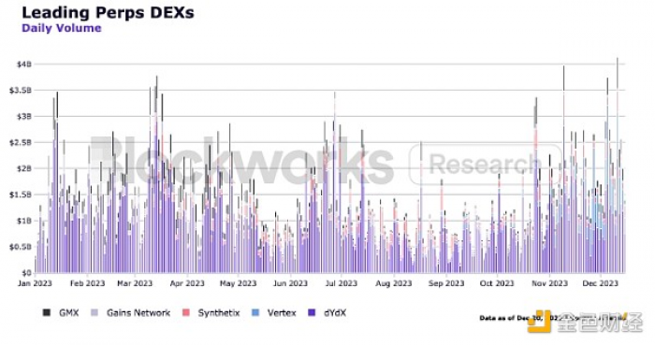Image resolution: width=655 pixels, height=345 pixels.
Task: Click the Gains Network lavender legend swatch
Action: click(x=95, y=312)
